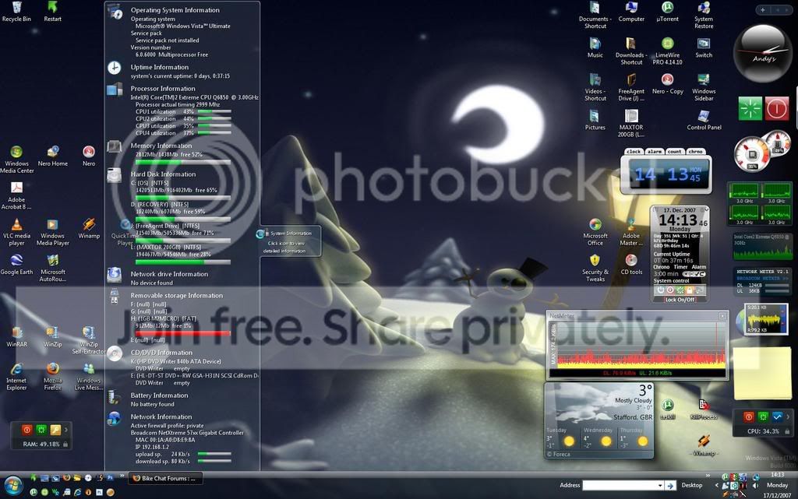Image resolution: width=798 pixels, height=499 pixels.
Task: Expand the clock gadget dropdown arrow
Action: [x=706, y=209]
